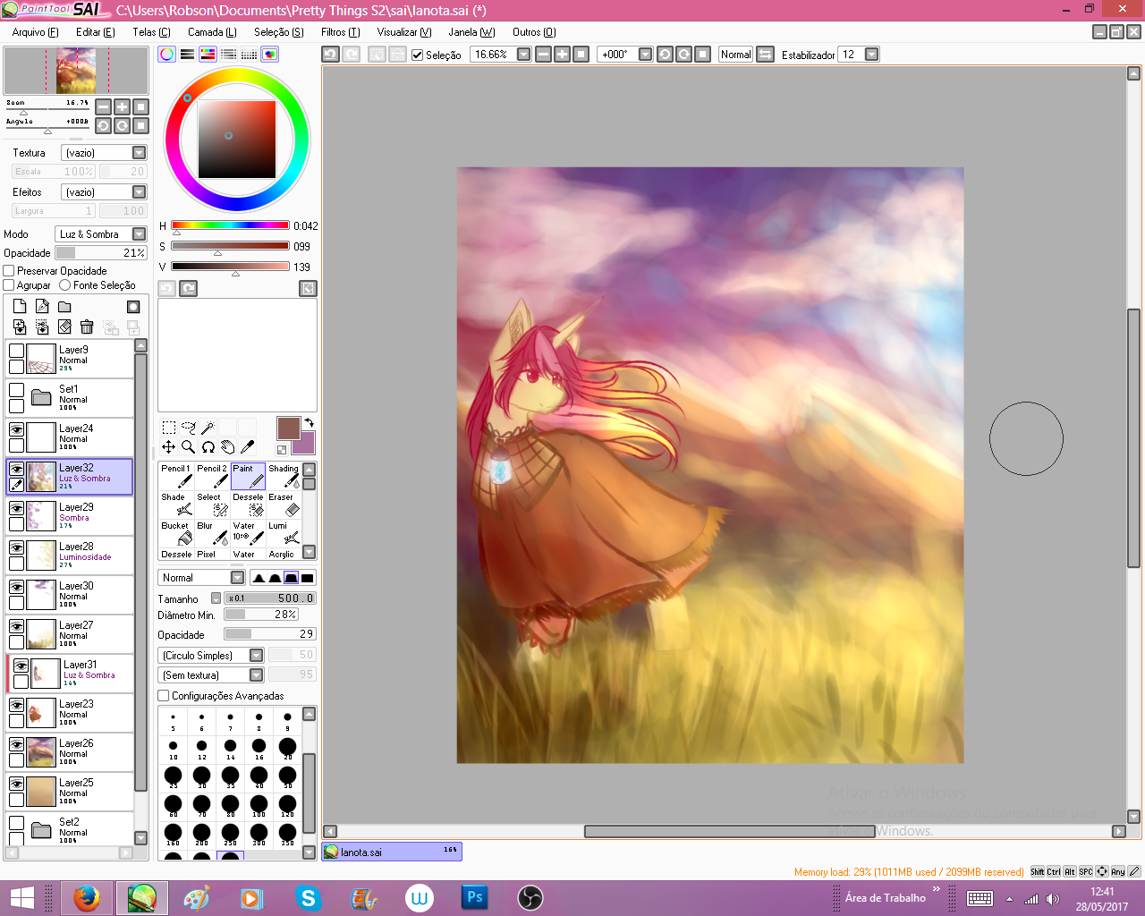Open the Arquivo menu
The width and height of the screenshot is (1145, 916).
coord(36,32)
